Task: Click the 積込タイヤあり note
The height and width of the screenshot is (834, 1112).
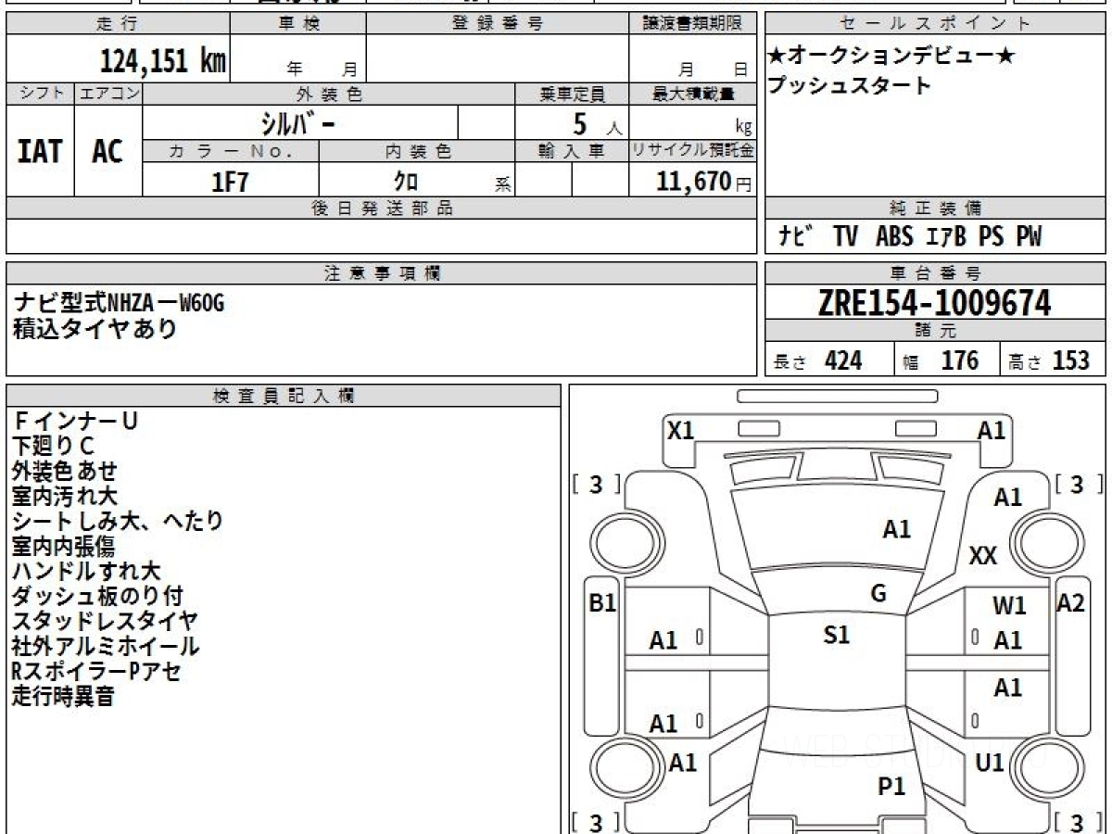Action: coord(95,329)
